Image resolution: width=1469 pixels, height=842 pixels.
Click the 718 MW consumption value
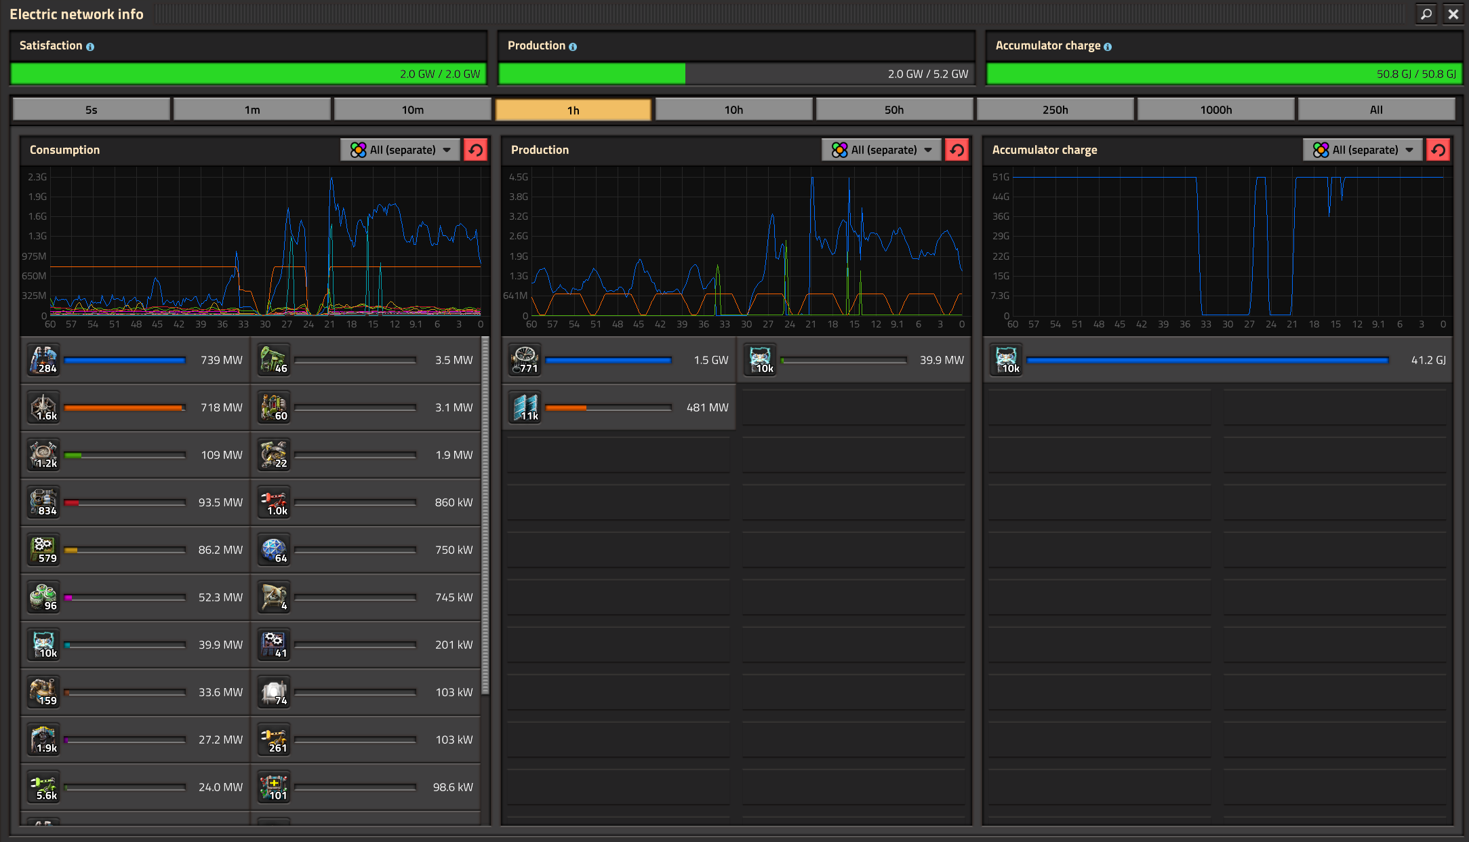221,407
